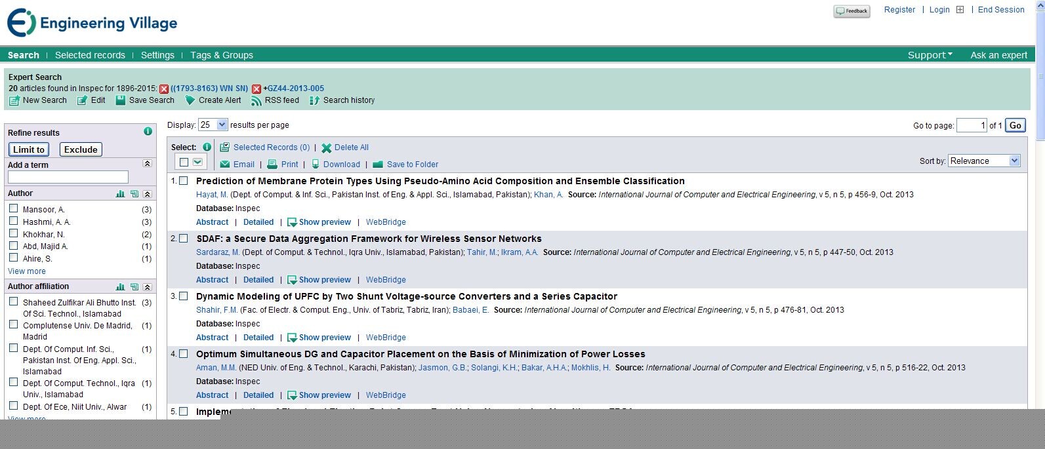Click the Delete All green X icon
The image size is (1045, 449).
coord(326,148)
